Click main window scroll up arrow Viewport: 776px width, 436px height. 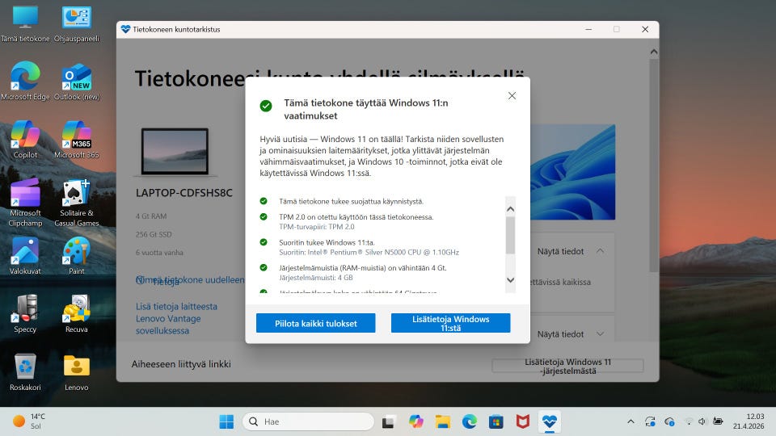[654, 52]
